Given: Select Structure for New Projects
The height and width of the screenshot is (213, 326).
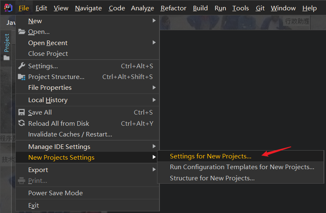Looking at the screenshot, I should point(212,178).
